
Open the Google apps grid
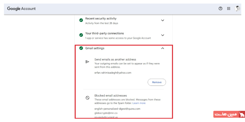(228, 9)
